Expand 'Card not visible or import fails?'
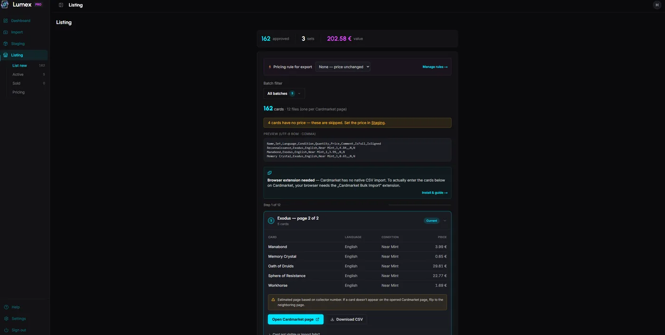Viewport: 665px width, 335px height. [296, 334]
